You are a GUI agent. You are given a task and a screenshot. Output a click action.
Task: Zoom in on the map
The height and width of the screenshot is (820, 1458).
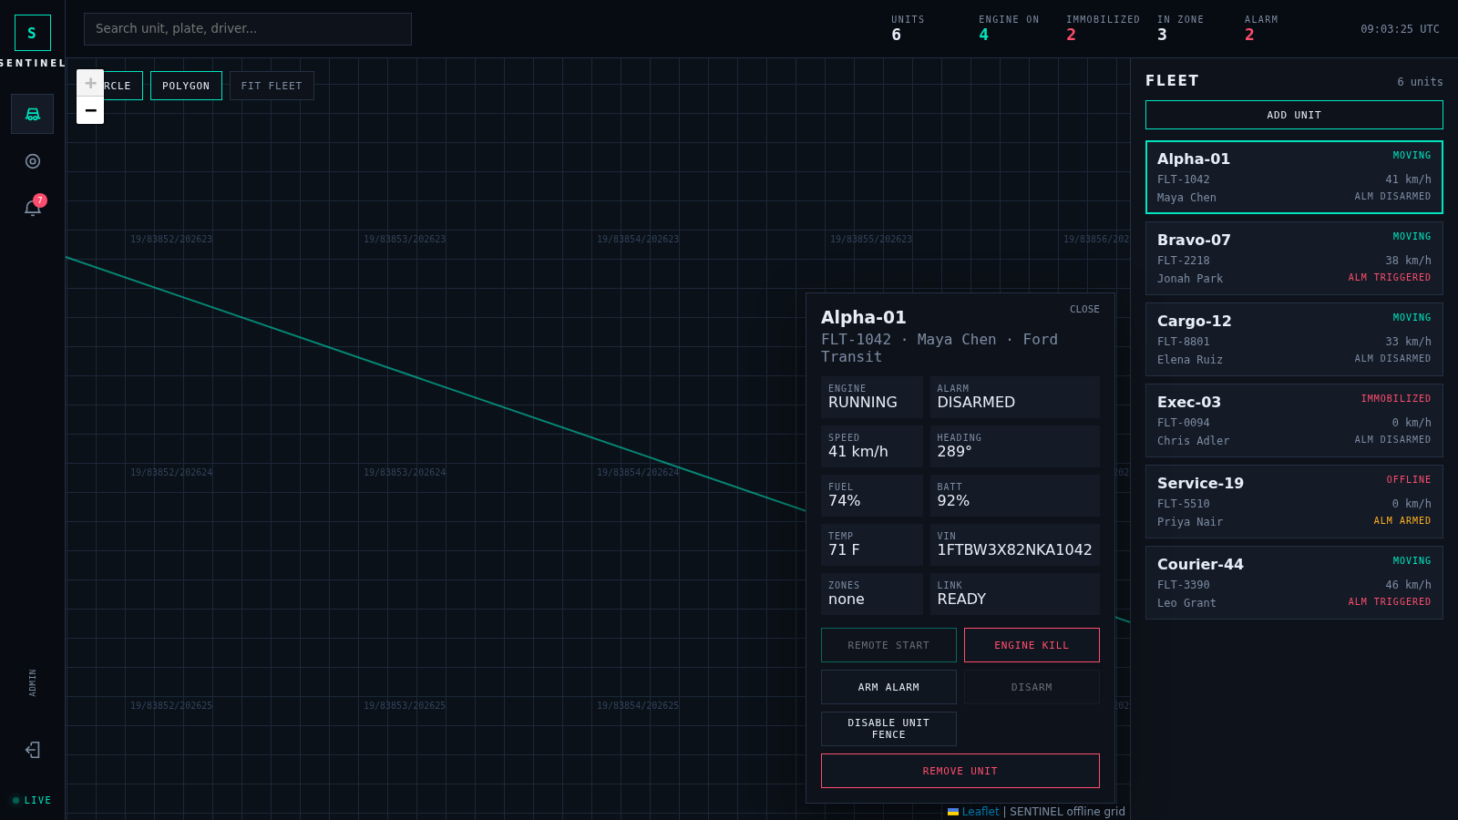point(90,83)
